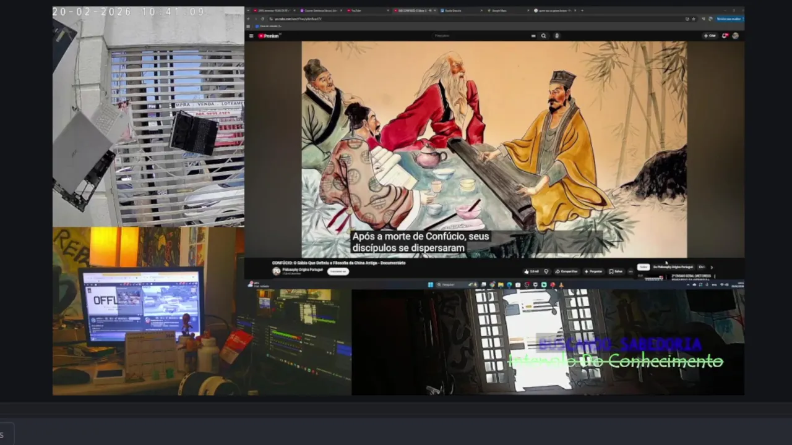Save the video with Salvar
The width and height of the screenshot is (792, 445).
[616, 271]
